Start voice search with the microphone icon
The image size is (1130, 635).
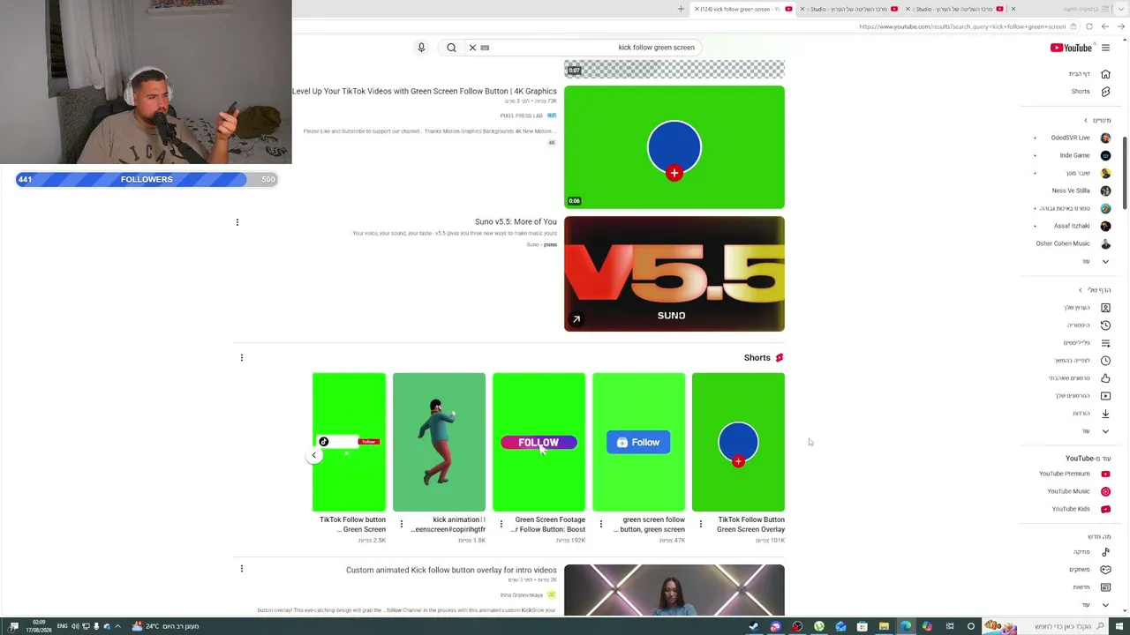point(421,48)
